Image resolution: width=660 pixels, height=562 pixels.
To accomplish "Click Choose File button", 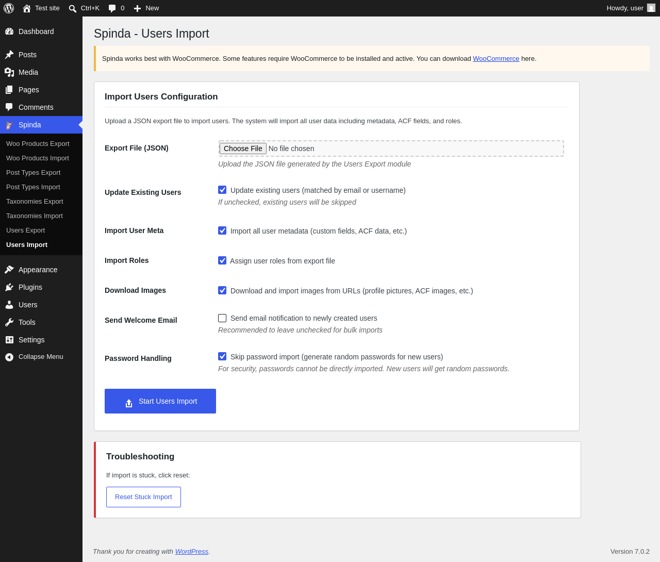I will (243, 148).
